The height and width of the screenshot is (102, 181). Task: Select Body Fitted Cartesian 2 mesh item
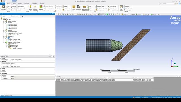16,41
